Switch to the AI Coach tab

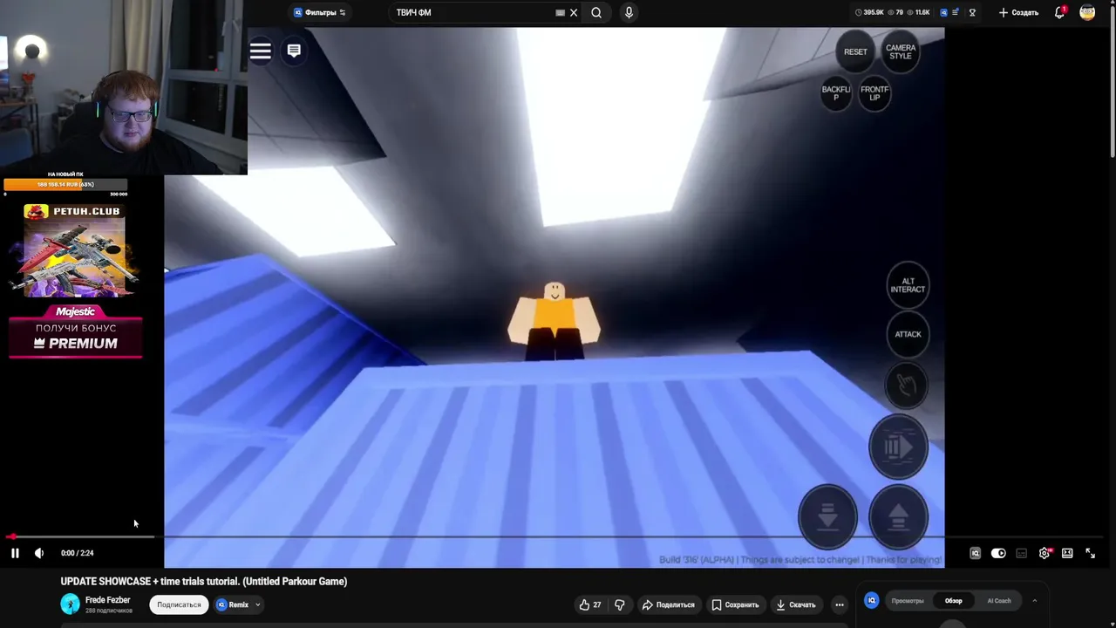[x=999, y=601]
